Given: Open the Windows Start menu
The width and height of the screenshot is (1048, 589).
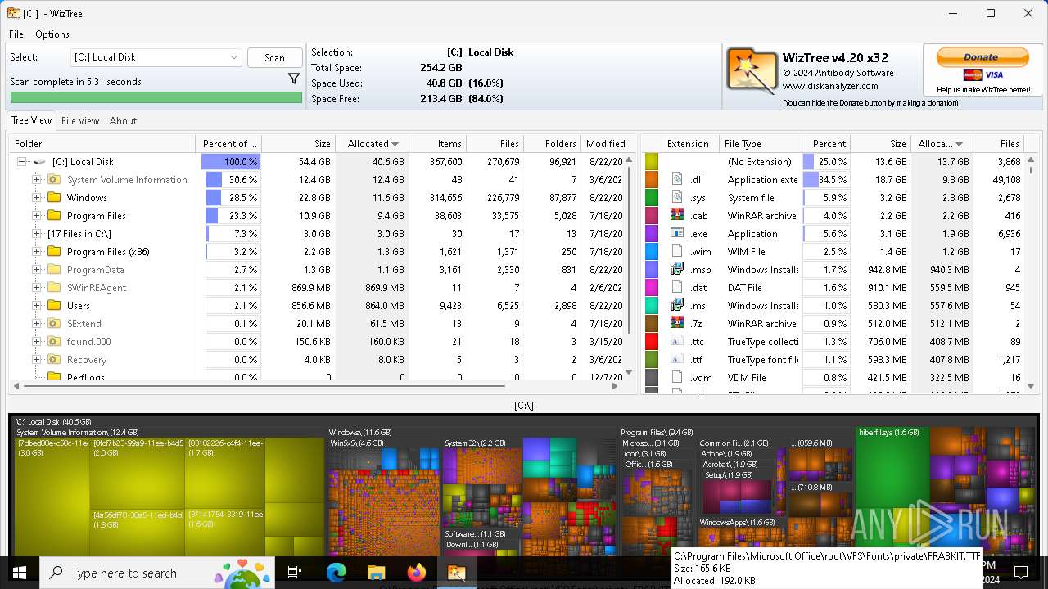Looking at the screenshot, I should click(x=20, y=573).
